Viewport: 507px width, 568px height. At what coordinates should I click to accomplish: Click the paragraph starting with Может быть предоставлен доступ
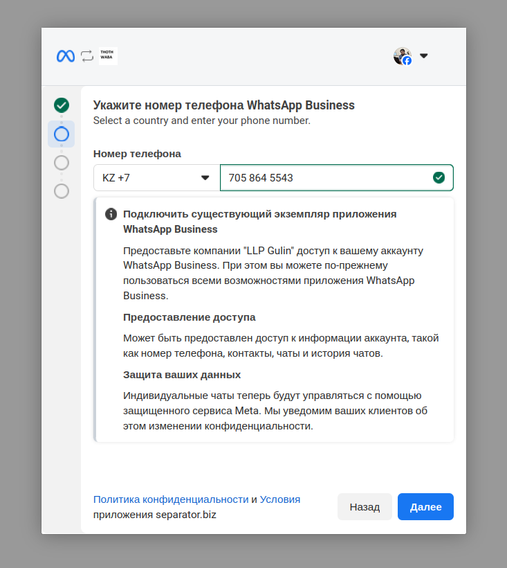pyautogui.click(x=281, y=346)
